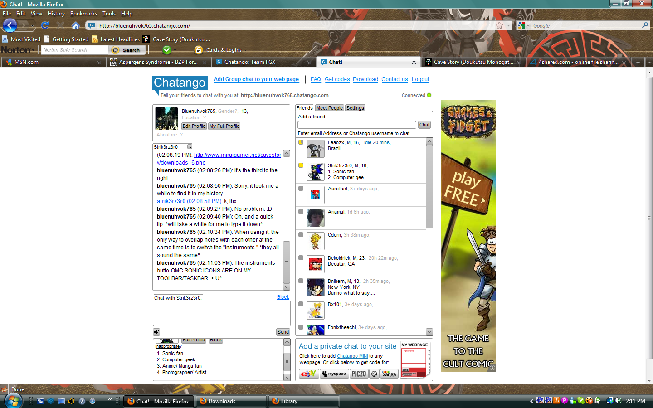
Task: Switch to the Meet People tab
Action: (329, 108)
